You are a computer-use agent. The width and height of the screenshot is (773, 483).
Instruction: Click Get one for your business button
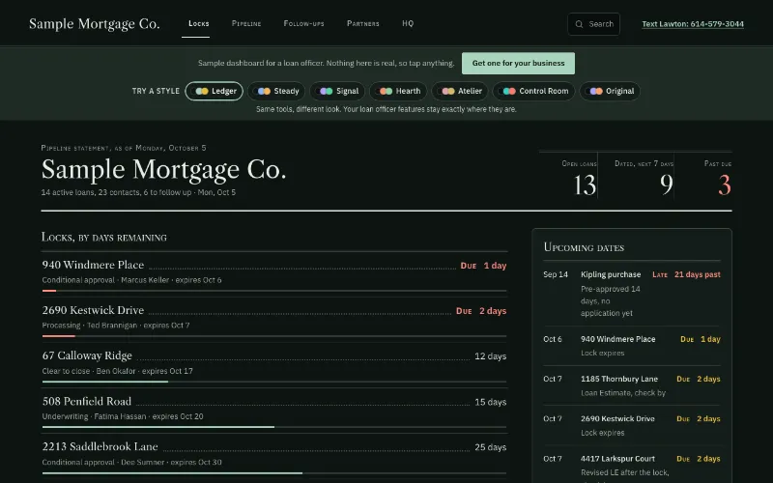(x=518, y=63)
